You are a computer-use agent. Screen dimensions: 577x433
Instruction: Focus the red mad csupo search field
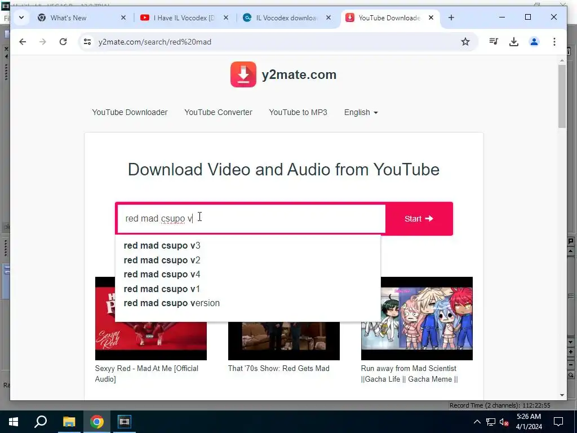click(x=251, y=219)
